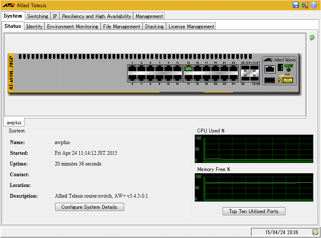
Task: Click the logout door icon
Action: pos(304,5)
